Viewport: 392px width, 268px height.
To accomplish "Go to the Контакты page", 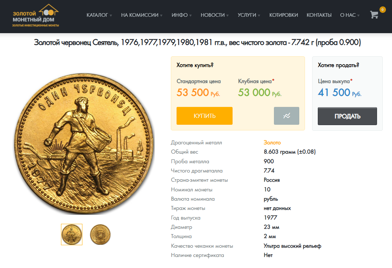I will click(x=319, y=15).
